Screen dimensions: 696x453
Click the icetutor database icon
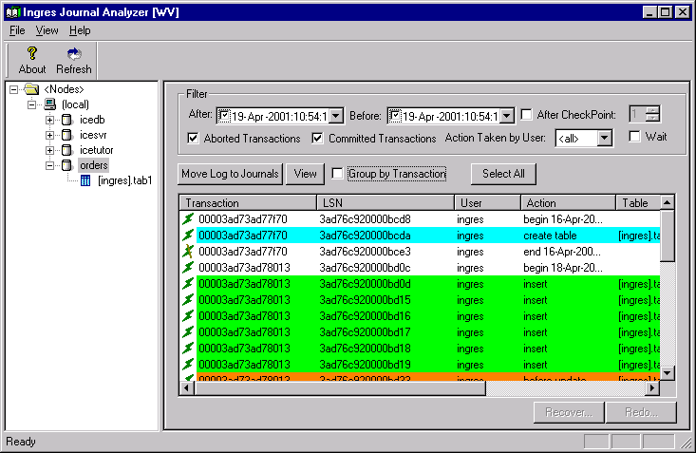point(66,150)
